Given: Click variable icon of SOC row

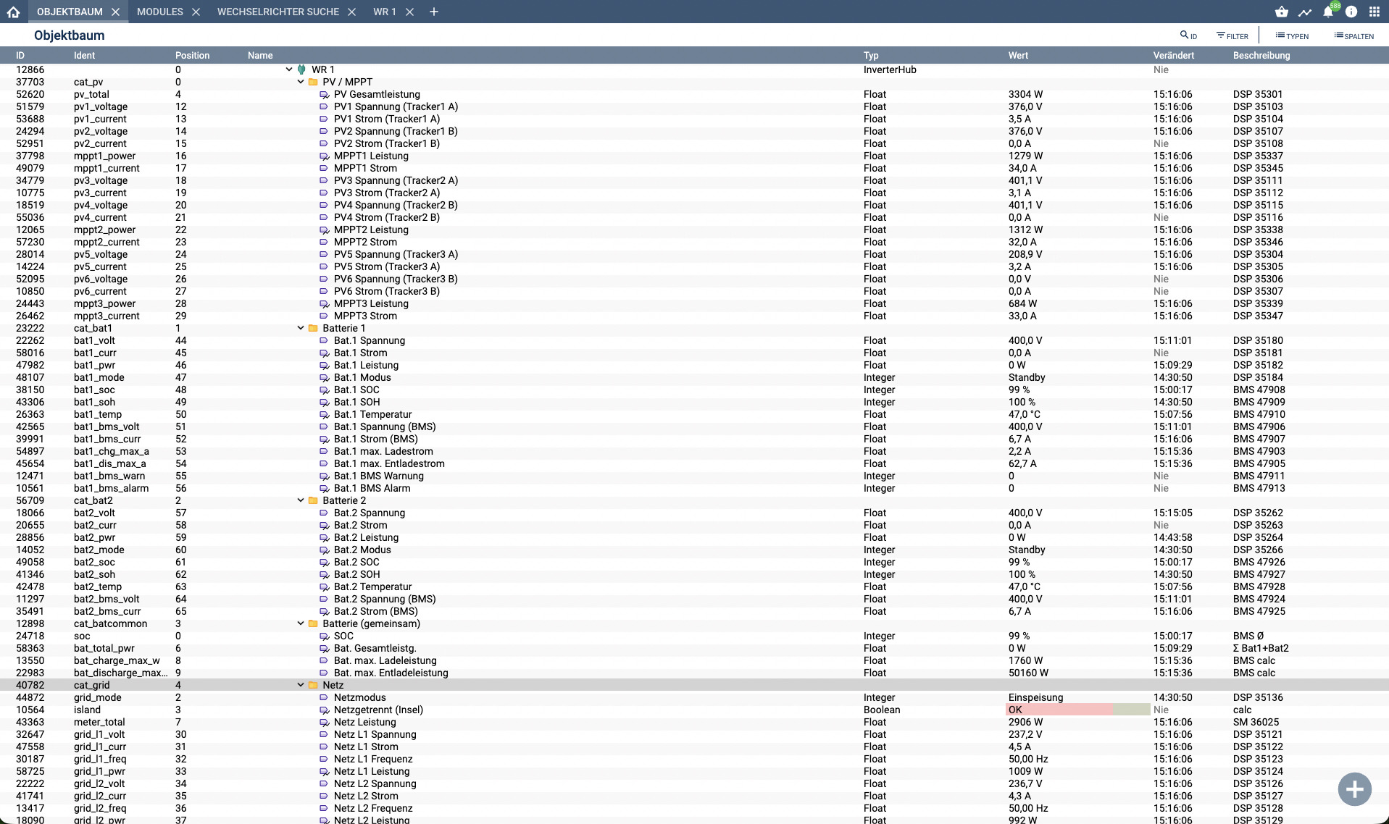Looking at the screenshot, I should [x=324, y=636].
